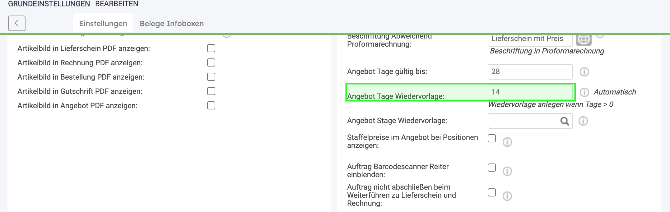670x212 pixels.
Task: Select the Einstellungen tab
Action: pos(103,24)
